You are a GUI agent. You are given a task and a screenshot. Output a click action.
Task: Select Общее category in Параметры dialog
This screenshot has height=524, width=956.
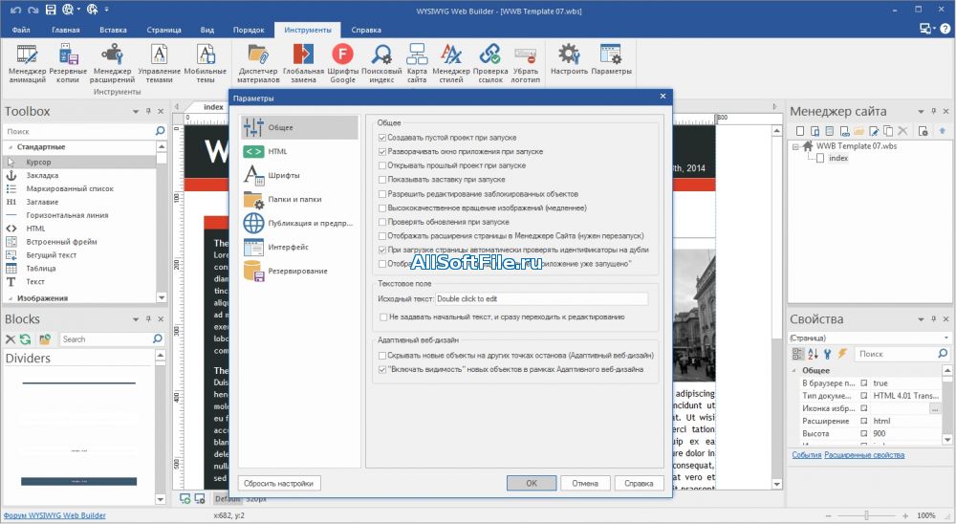298,127
